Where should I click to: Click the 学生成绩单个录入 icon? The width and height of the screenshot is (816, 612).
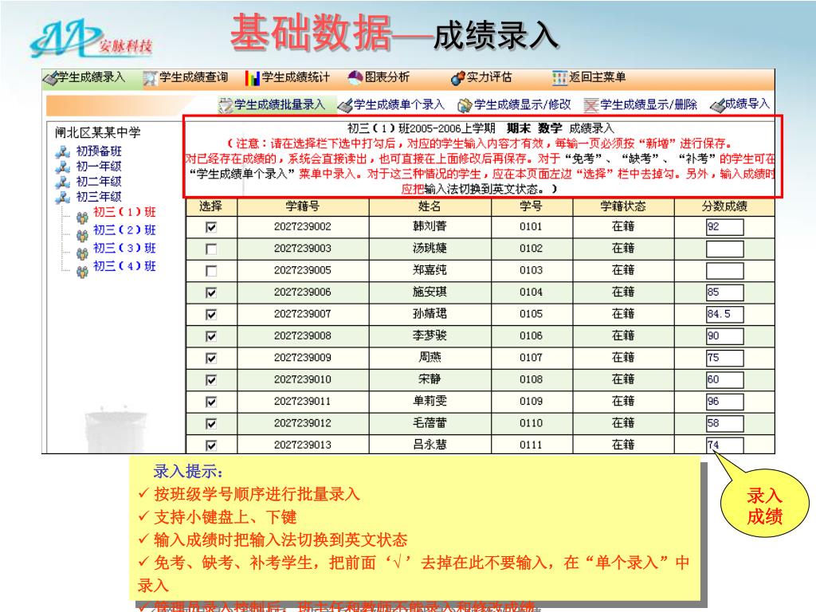(345, 105)
